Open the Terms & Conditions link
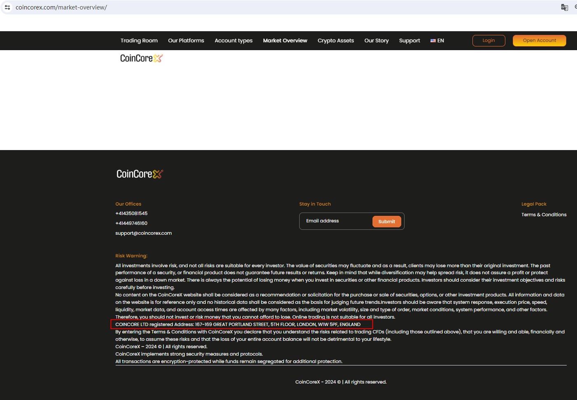 [x=544, y=215]
